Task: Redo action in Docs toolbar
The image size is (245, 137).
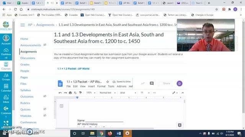Action: [x=65, y=93]
